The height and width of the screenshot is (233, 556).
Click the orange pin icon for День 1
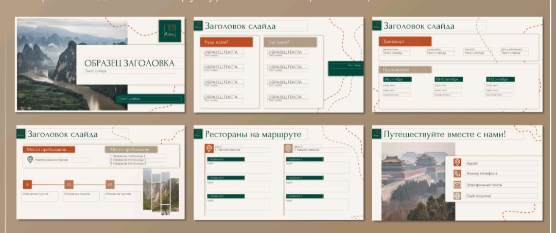tap(209, 148)
